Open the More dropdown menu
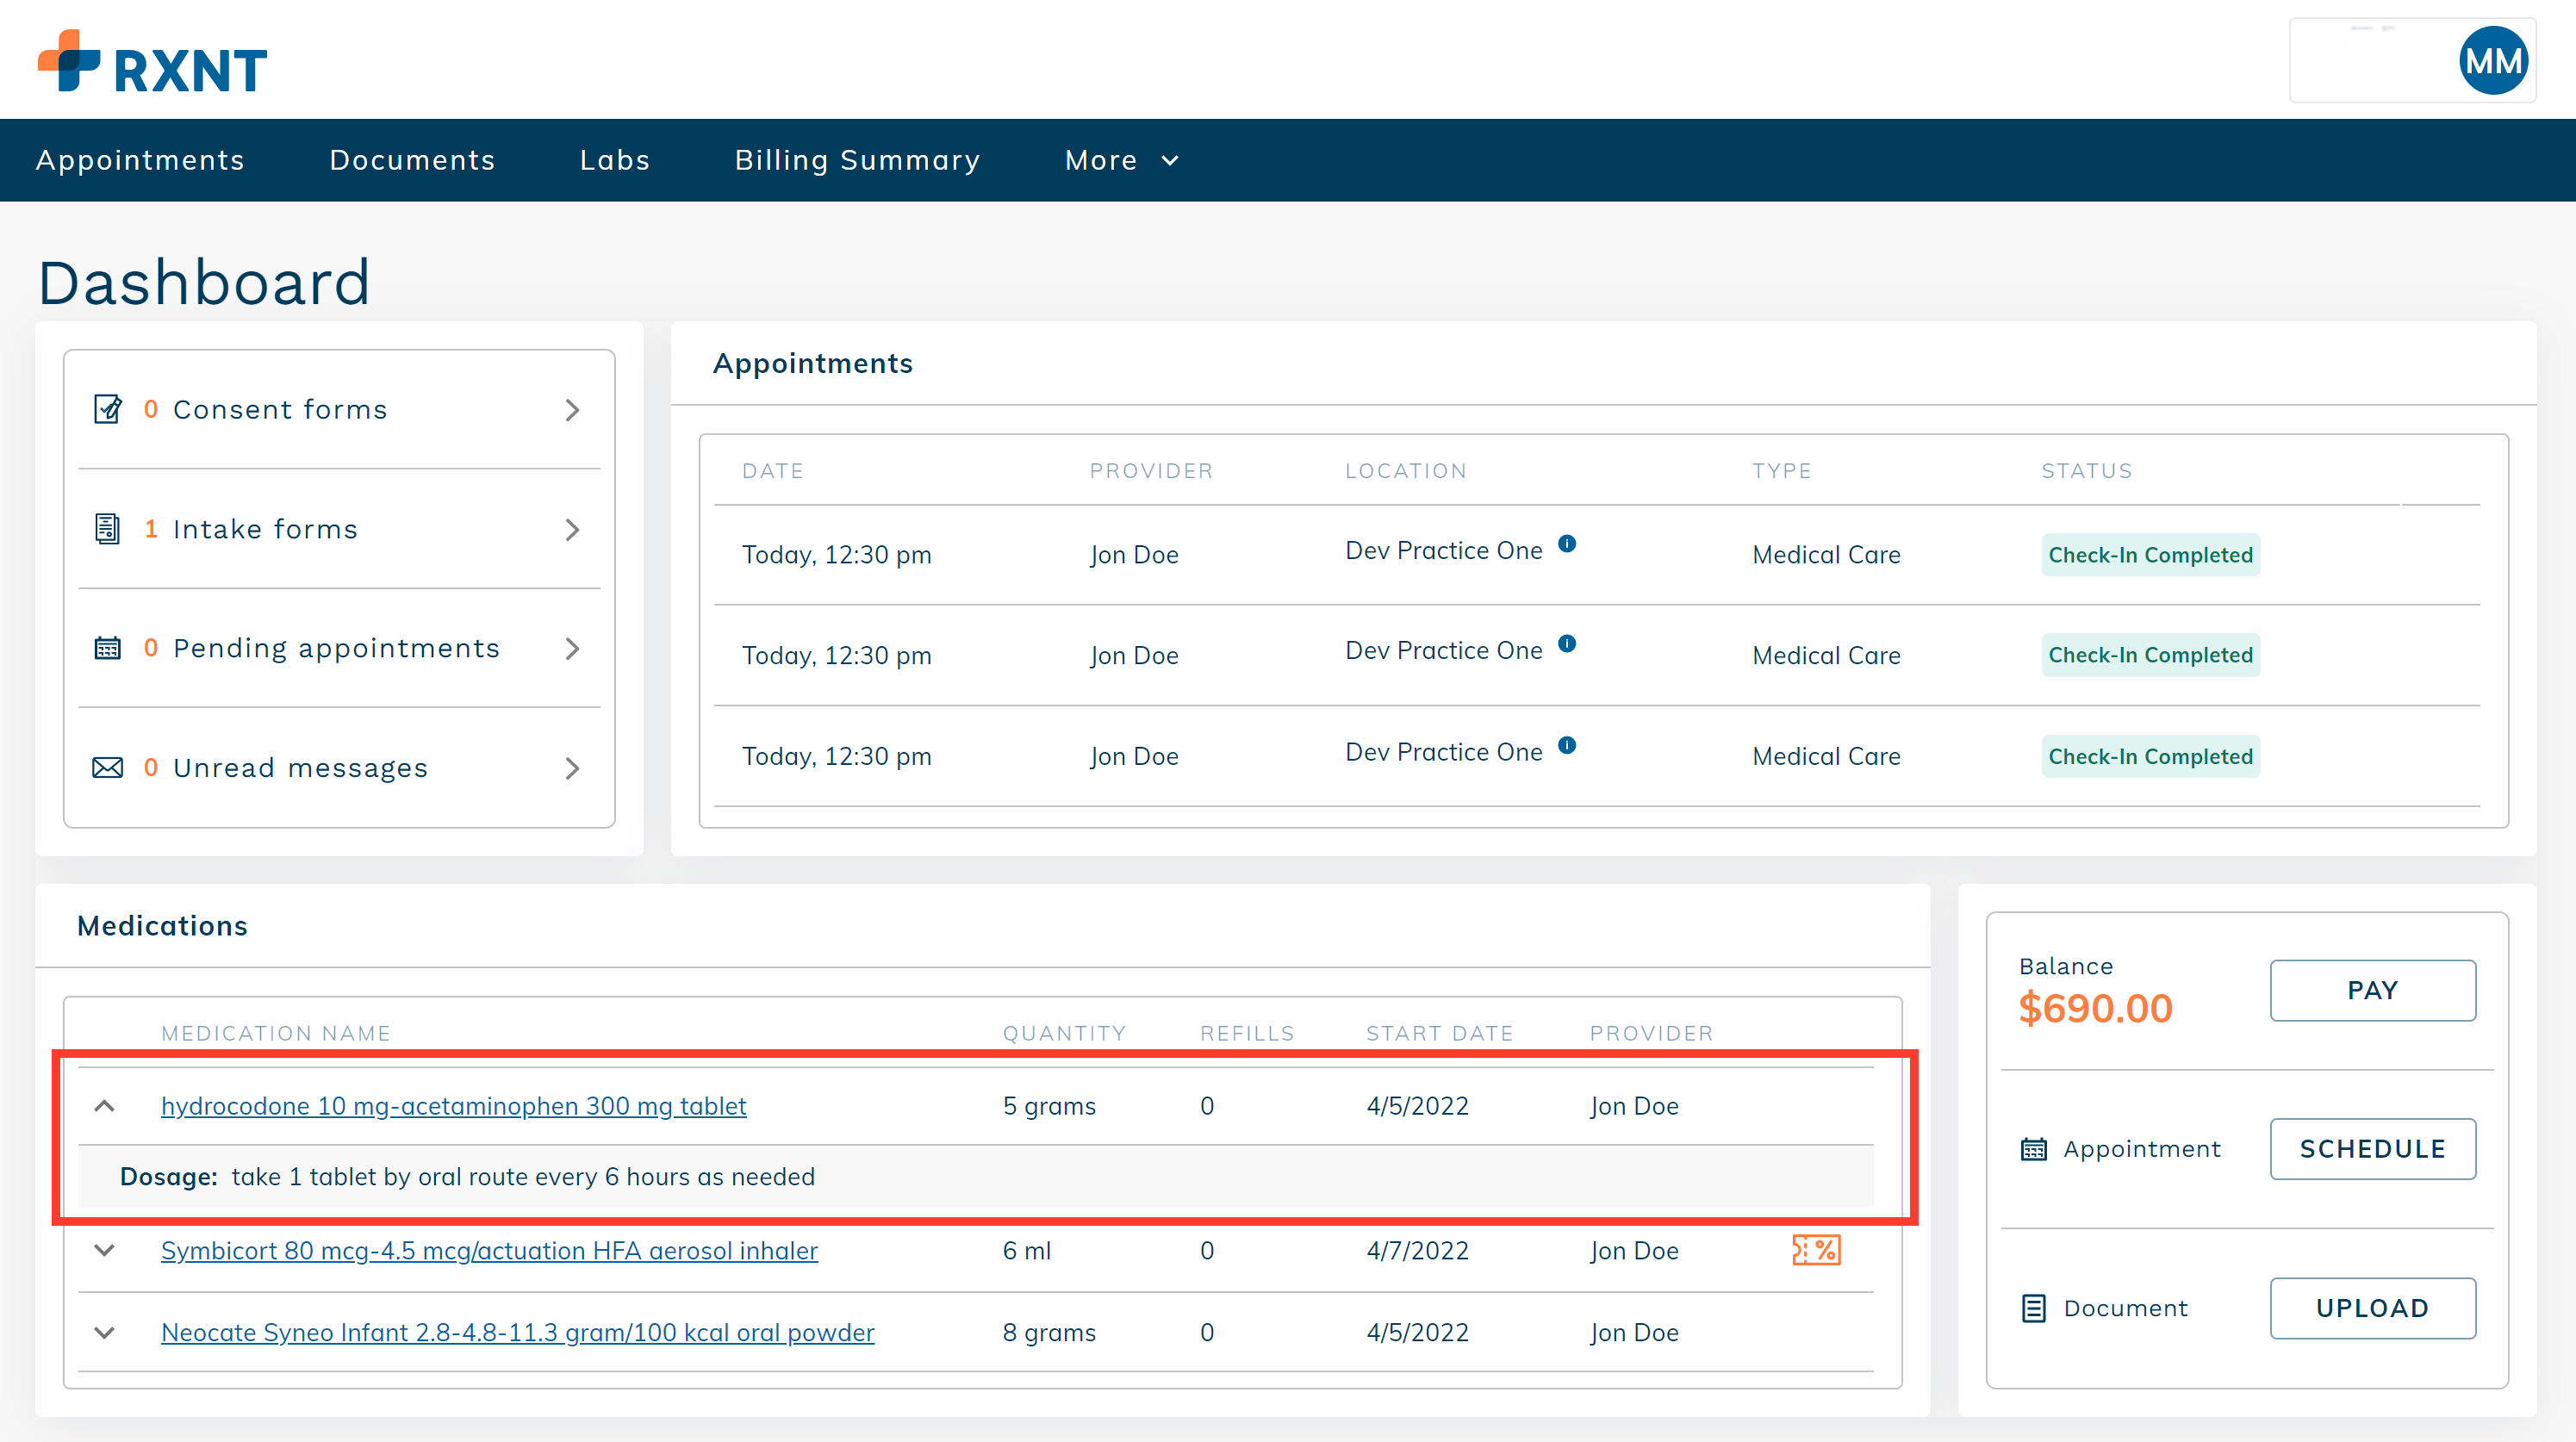The height and width of the screenshot is (1442, 2576). [1122, 160]
